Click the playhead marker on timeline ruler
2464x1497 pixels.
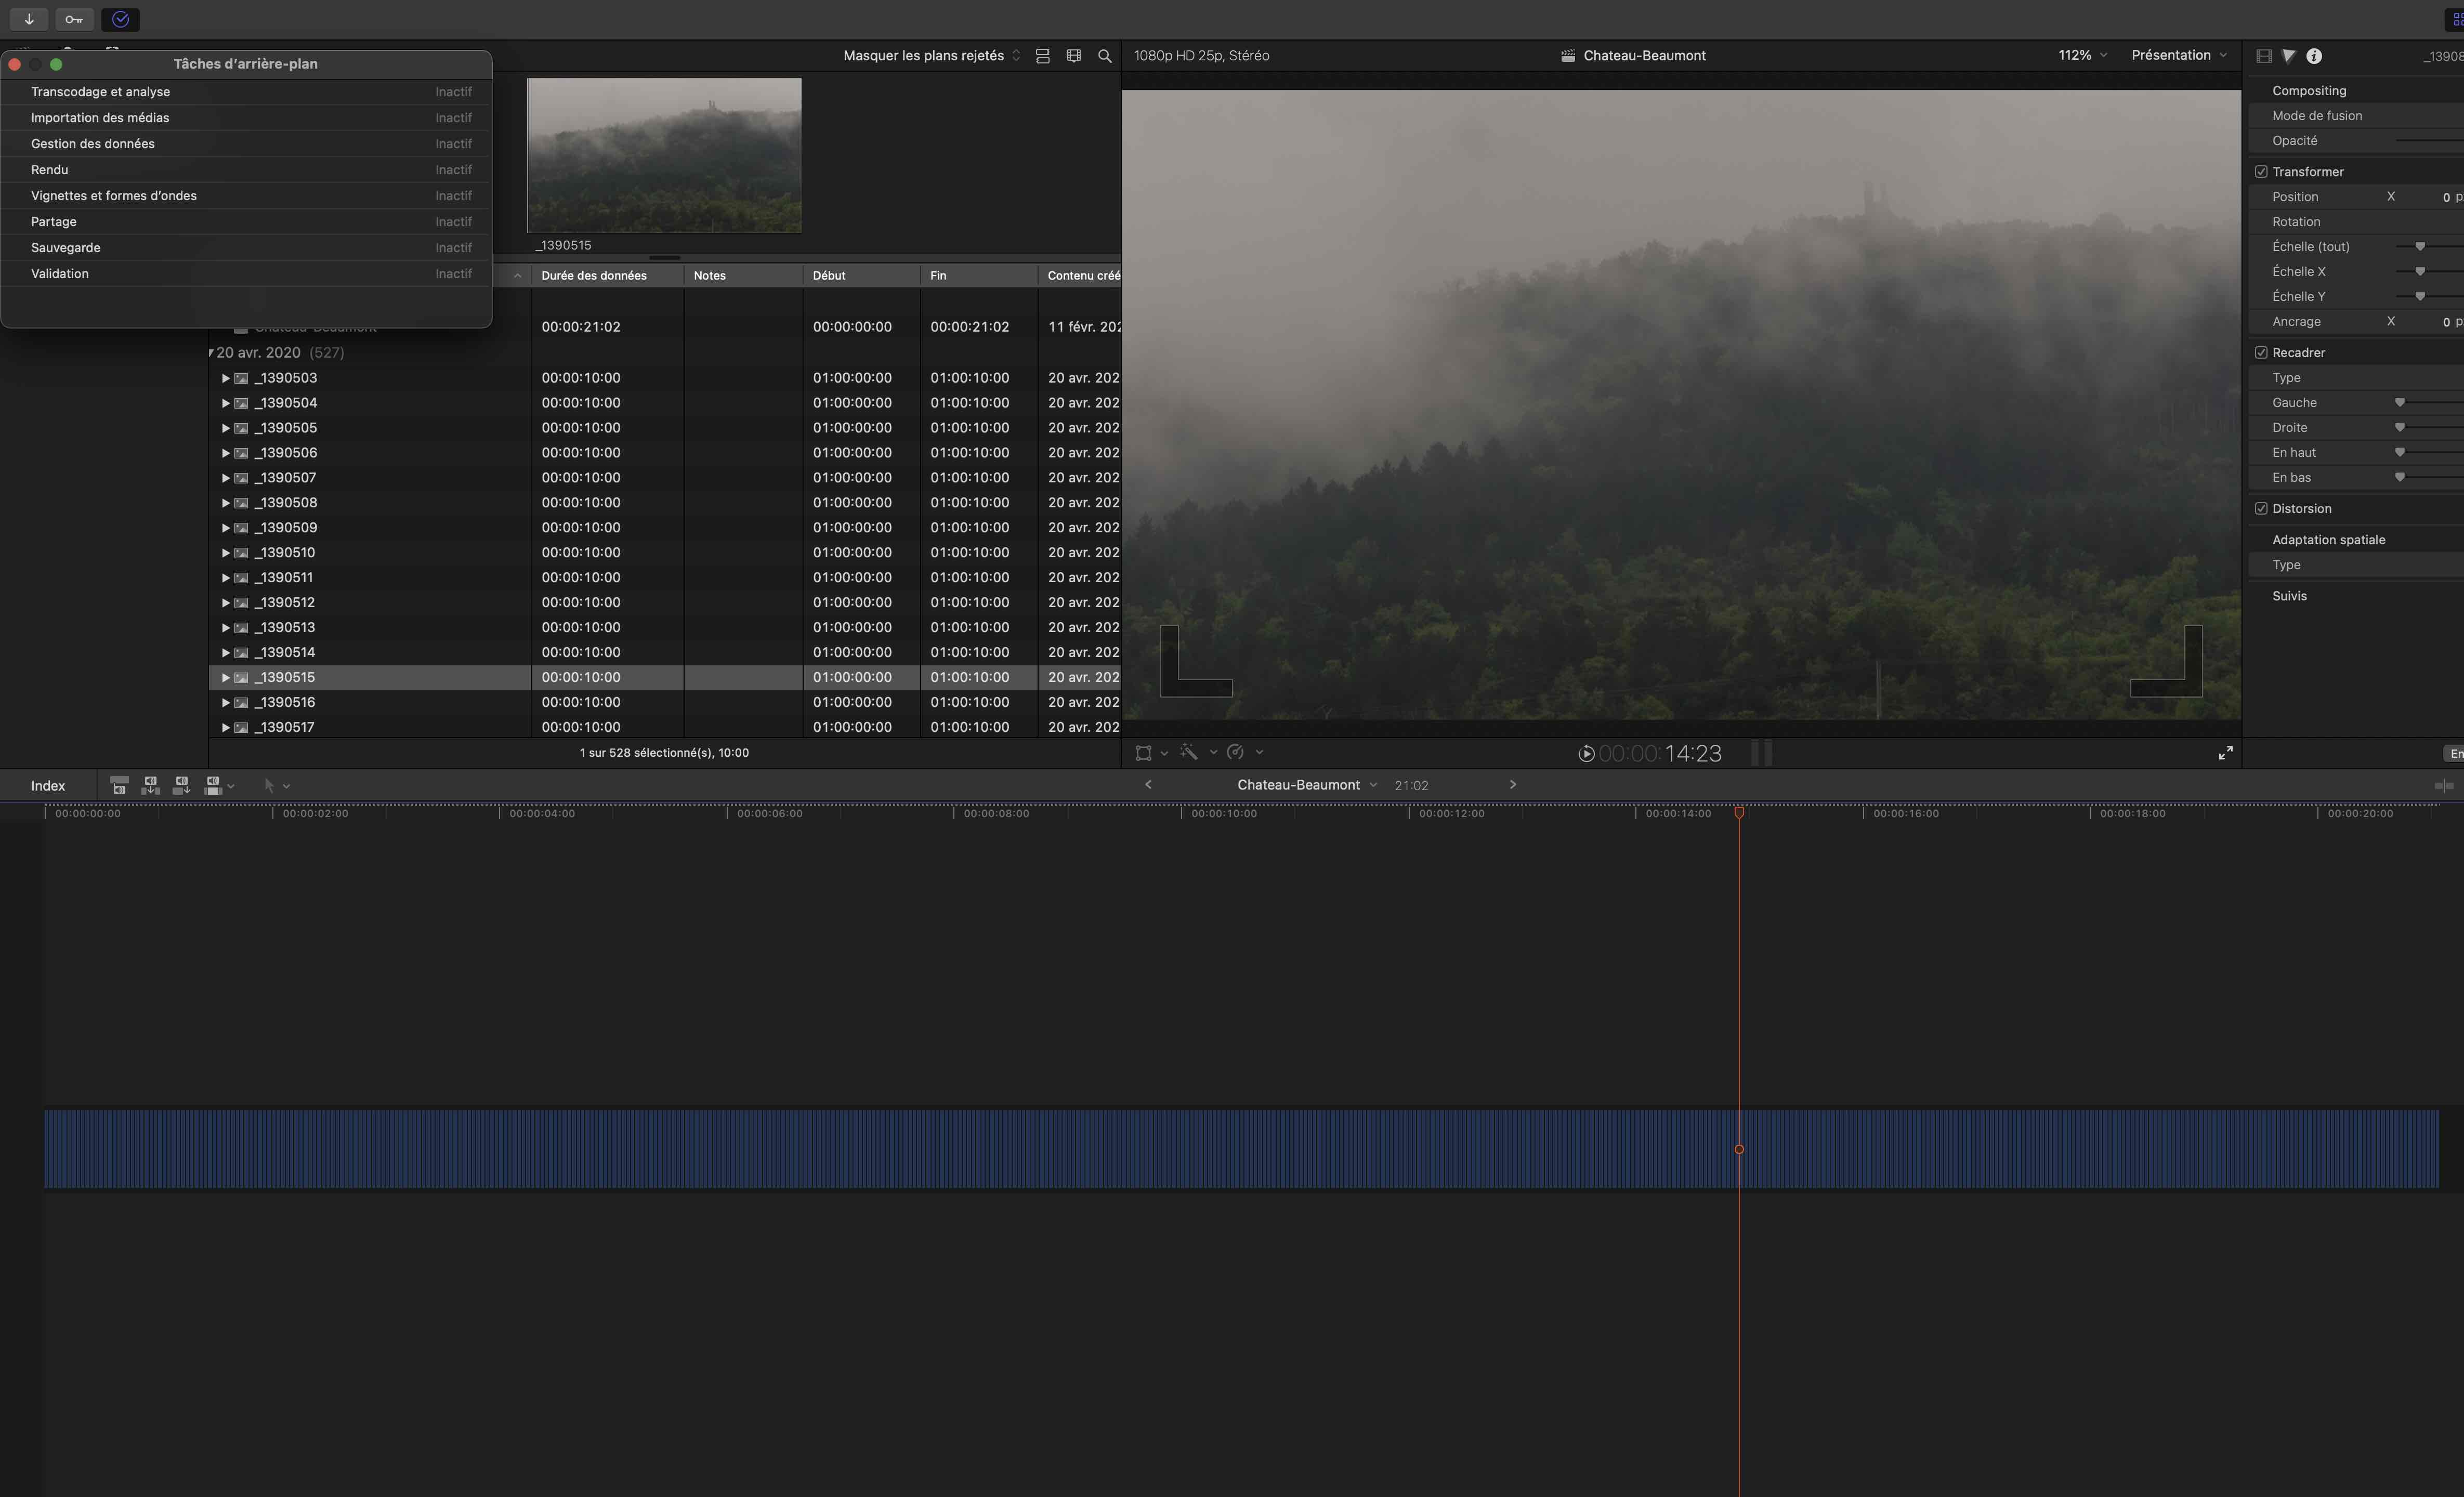click(1739, 813)
